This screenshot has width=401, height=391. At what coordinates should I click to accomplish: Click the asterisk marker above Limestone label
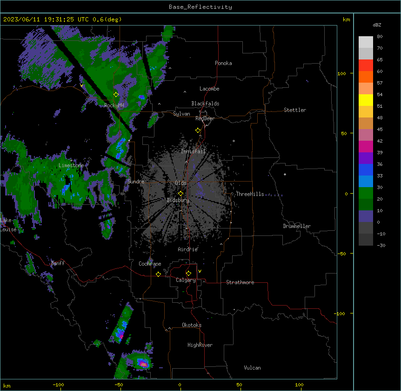(72, 161)
